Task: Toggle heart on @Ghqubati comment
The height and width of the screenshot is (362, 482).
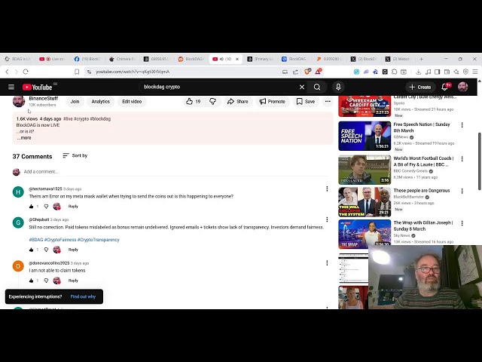Action: click(x=57, y=250)
